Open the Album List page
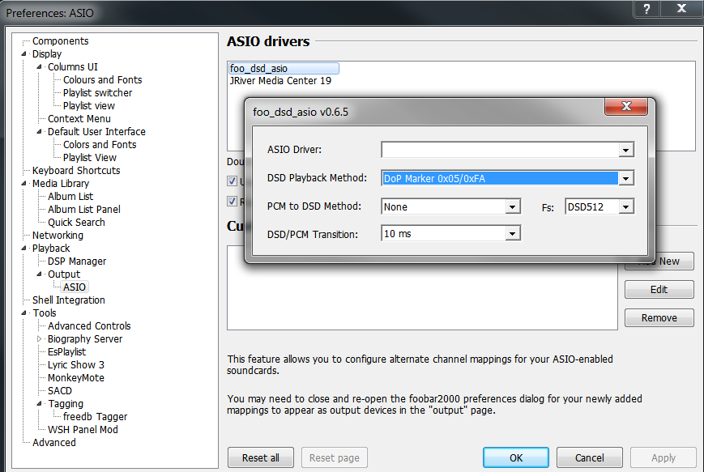704x472 pixels. [x=70, y=197]
